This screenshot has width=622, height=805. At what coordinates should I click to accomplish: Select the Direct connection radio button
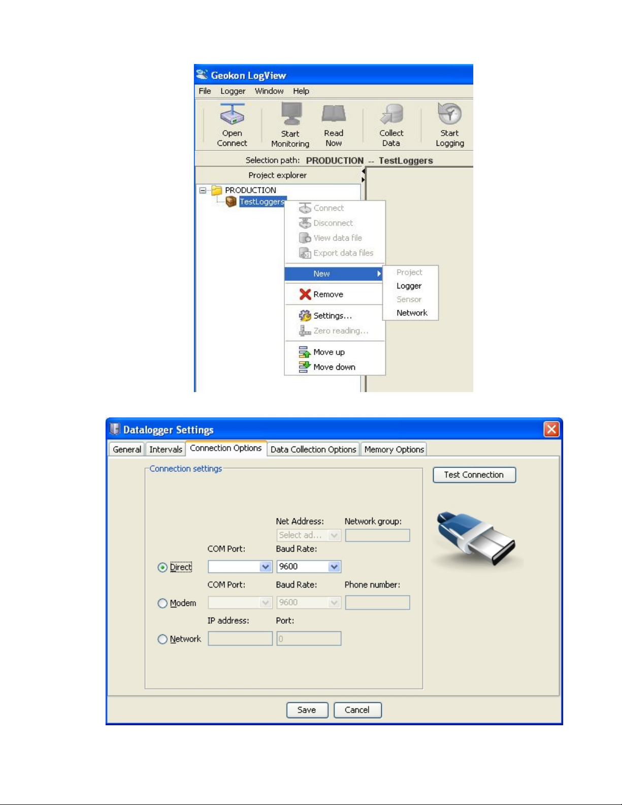[162, 567]
